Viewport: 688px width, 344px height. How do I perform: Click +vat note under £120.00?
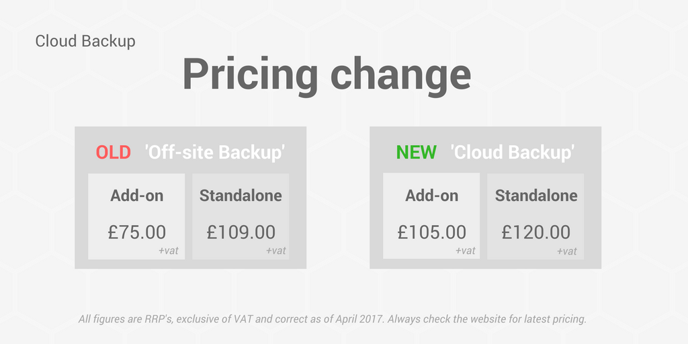567,251
